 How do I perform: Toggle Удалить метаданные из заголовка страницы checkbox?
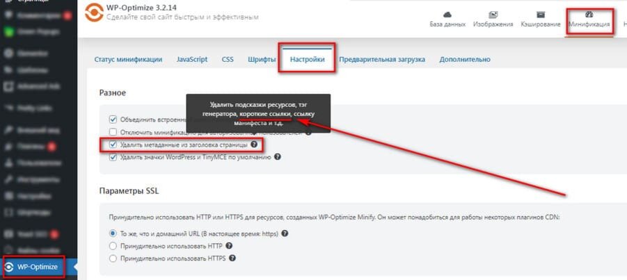tap(113, 145)
